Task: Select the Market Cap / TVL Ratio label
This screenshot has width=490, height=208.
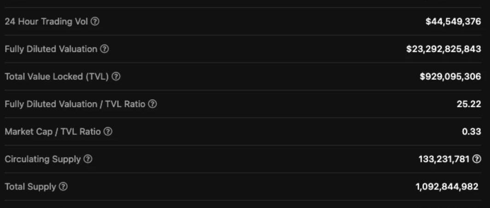Action: tap(52, 132)
